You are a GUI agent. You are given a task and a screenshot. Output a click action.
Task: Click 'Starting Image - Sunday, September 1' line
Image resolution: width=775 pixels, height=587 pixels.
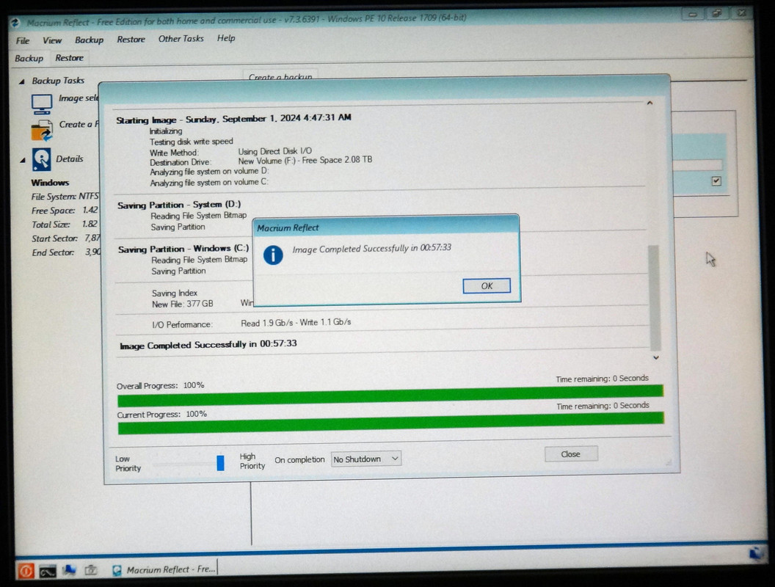[233, 119]
